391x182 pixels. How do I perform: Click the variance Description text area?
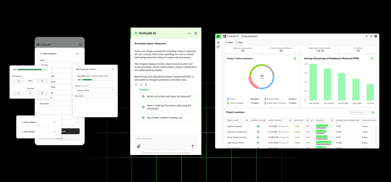coord(95,106)
